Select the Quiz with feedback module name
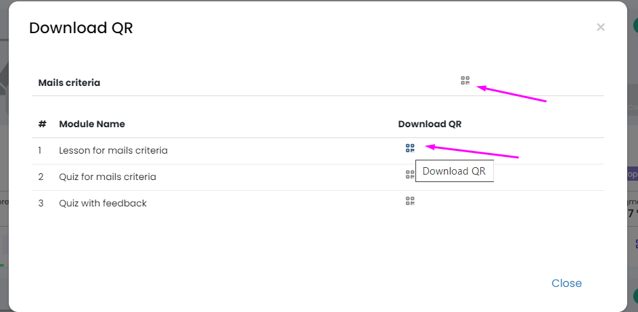 tap(103, 203)
